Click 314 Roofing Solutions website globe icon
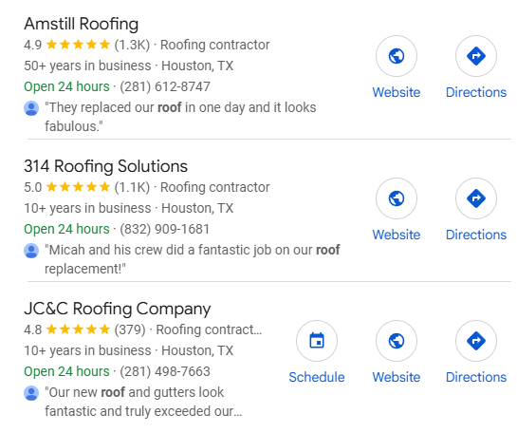517x433 pixels. pos(397,198)
